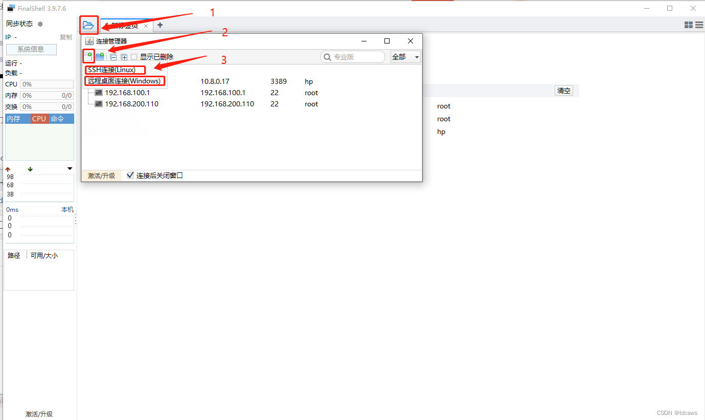Click host cell 192.168.200.110 in second column
705x420 pixels.
[227, 104]
